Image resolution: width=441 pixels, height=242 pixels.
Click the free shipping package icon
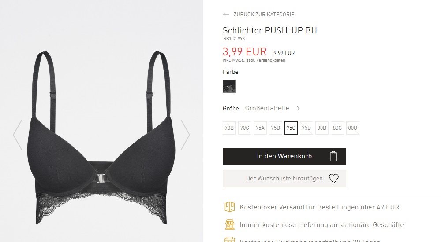coord(229,207)
